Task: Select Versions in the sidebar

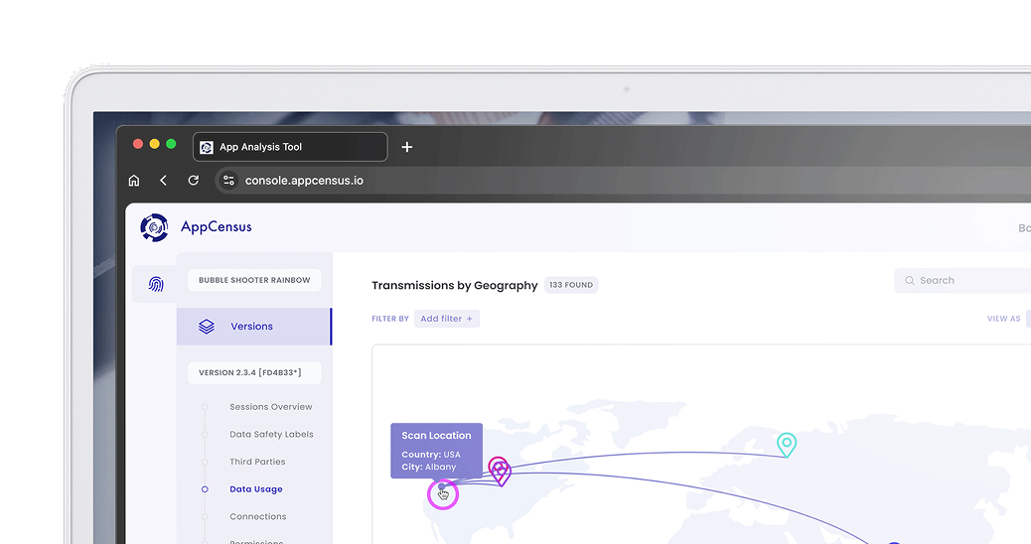Action: pyautogui.click(x=254, y=327)
